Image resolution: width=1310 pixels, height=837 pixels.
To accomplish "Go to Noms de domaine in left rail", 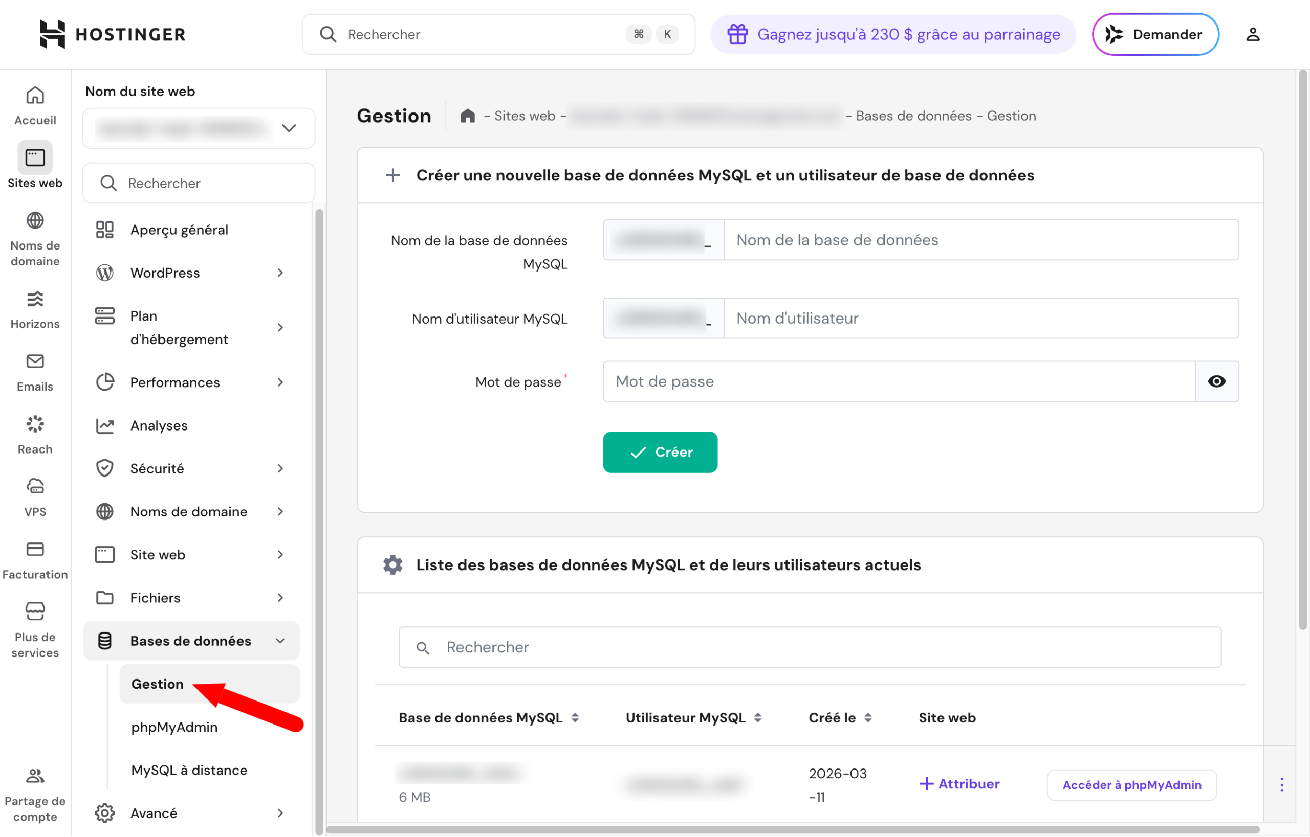I will pos(35,239).
